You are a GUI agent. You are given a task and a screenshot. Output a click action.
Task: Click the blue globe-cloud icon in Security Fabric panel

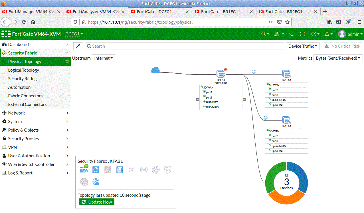(96, 182)
